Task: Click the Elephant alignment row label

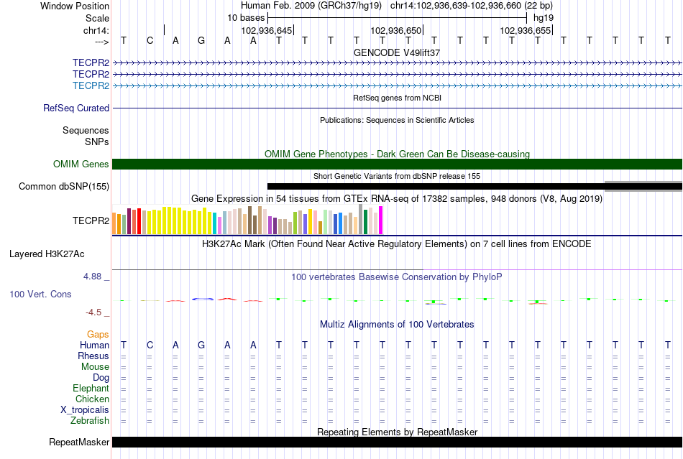Action: [x=91, y=388]
